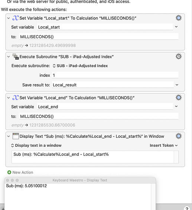The width and height of the screenshot is (192, 210).
Task: Open variable dropdown beside Local_start field
Action: tap(176, 27)
